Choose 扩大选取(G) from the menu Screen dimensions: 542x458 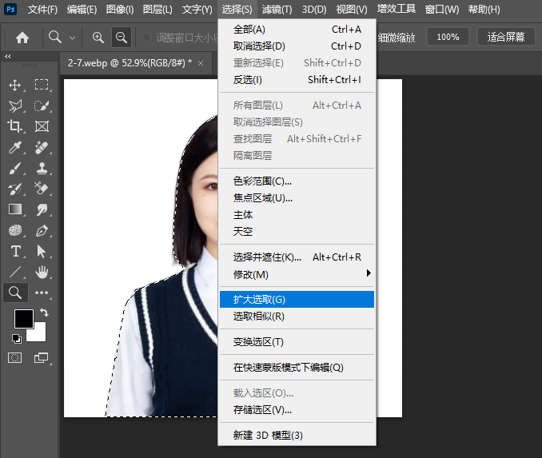[297, 300]
